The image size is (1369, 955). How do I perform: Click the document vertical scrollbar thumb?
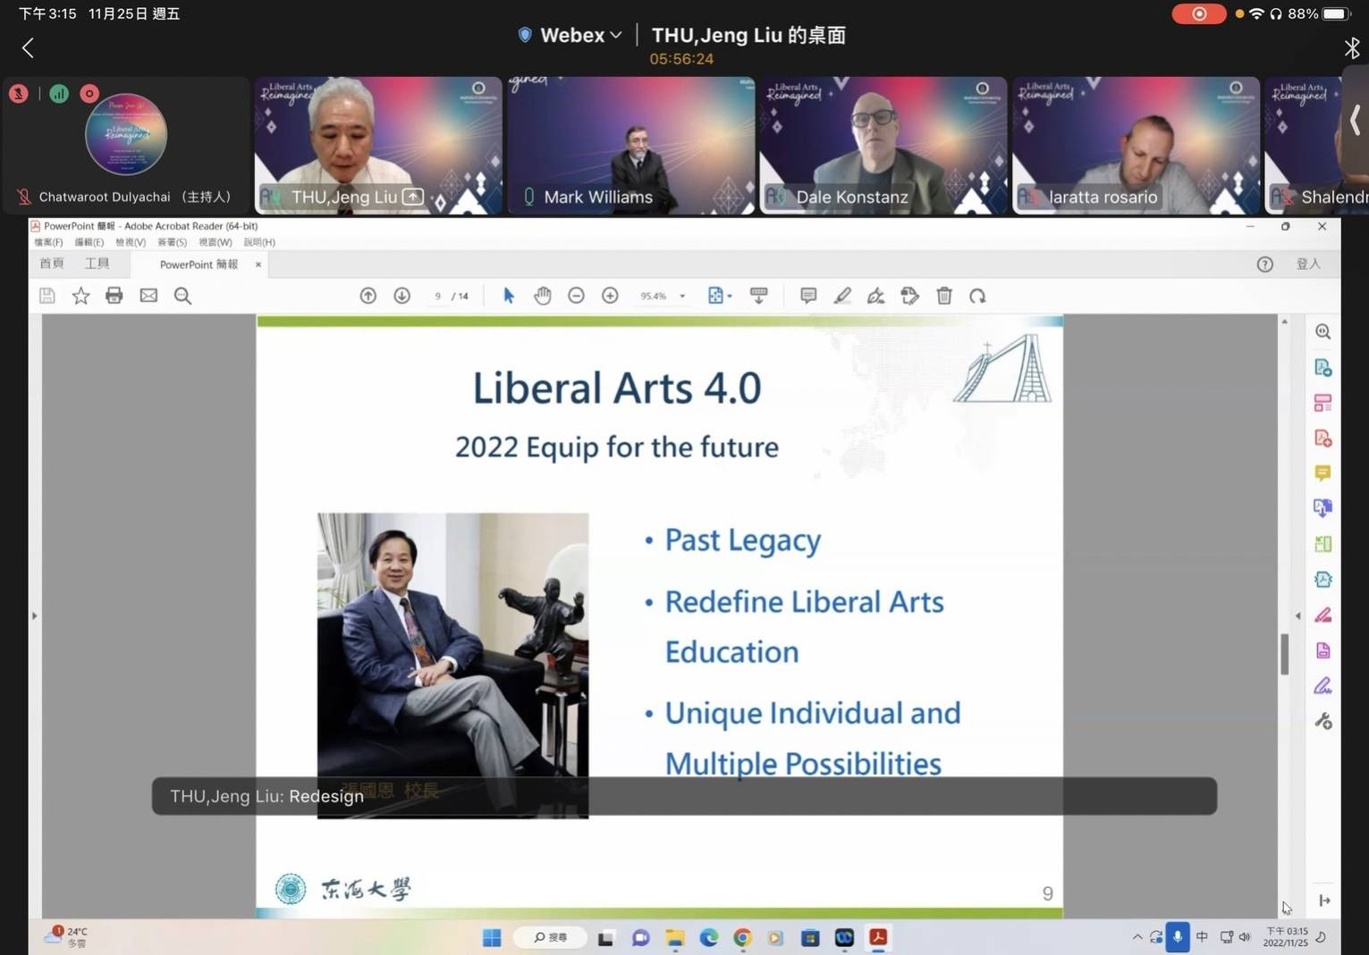click(1284, 654)
